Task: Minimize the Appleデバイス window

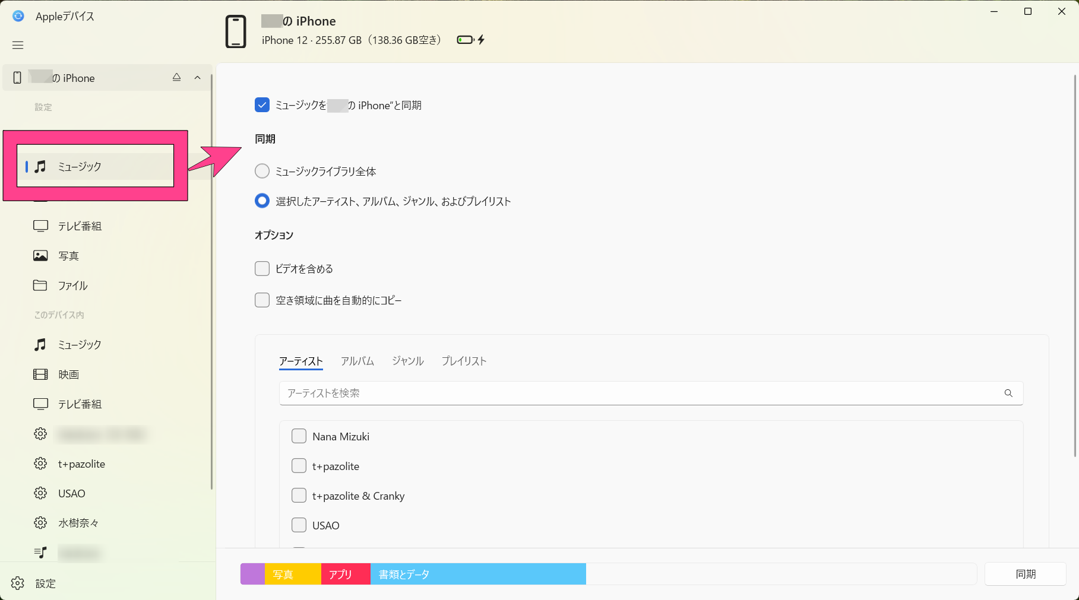Action: 994,11
